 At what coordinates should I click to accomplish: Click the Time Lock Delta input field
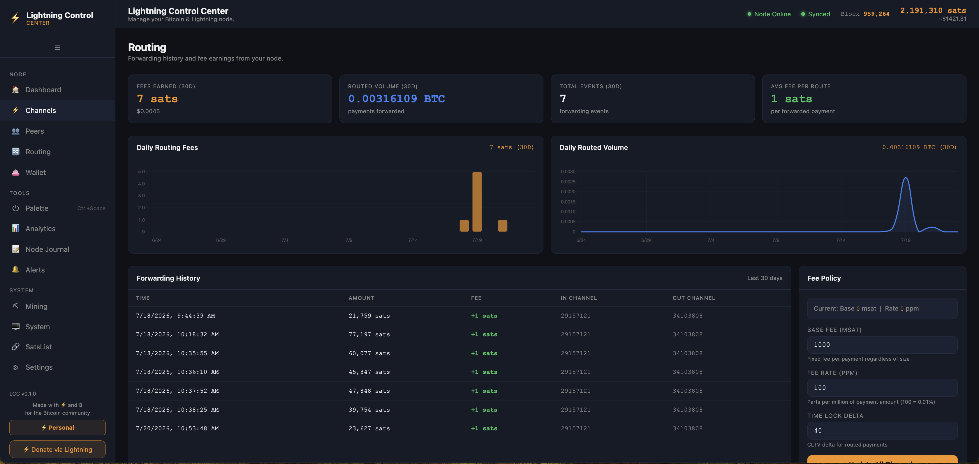pyautogui.click(x=882, y=431)
